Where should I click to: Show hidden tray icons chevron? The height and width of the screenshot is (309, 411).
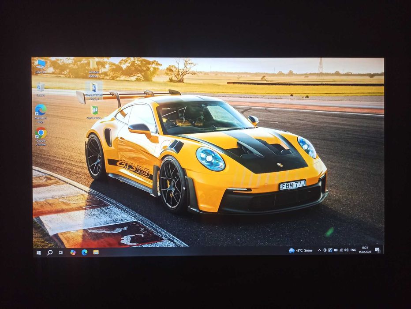[319, 250]
